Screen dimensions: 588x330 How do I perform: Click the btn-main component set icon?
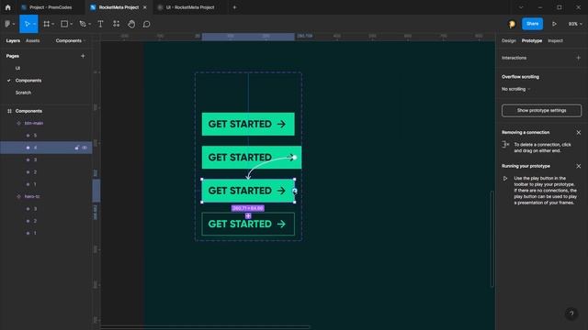(x=18, y=123)
